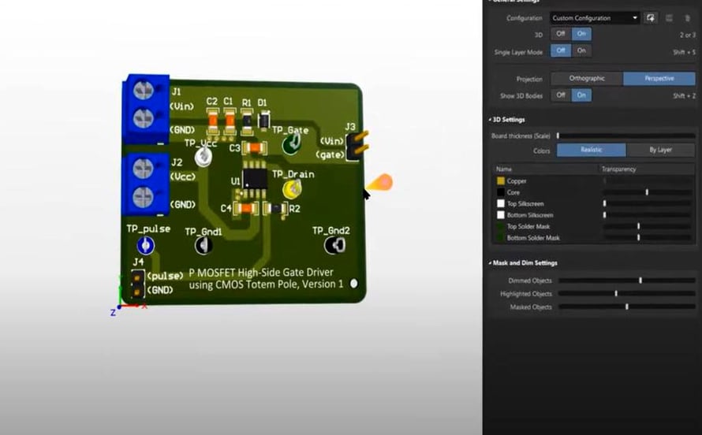Click the save new configuration icon
Image resolution: width=702 pixels, height=435 pixels.
tap(651, 18)
